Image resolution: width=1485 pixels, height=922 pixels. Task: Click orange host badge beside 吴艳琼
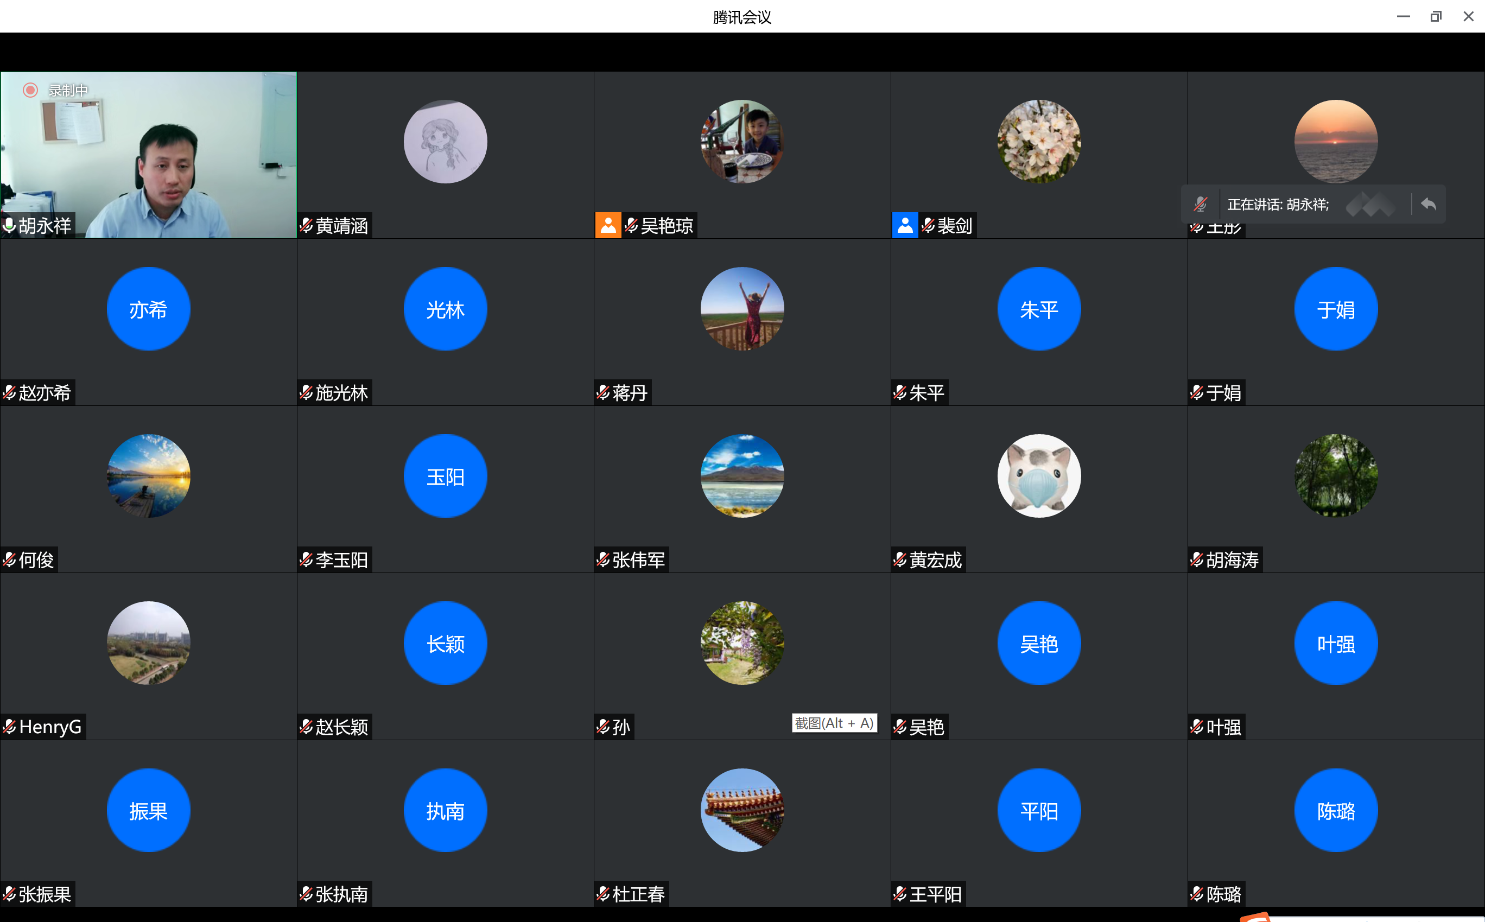point(608,226)
